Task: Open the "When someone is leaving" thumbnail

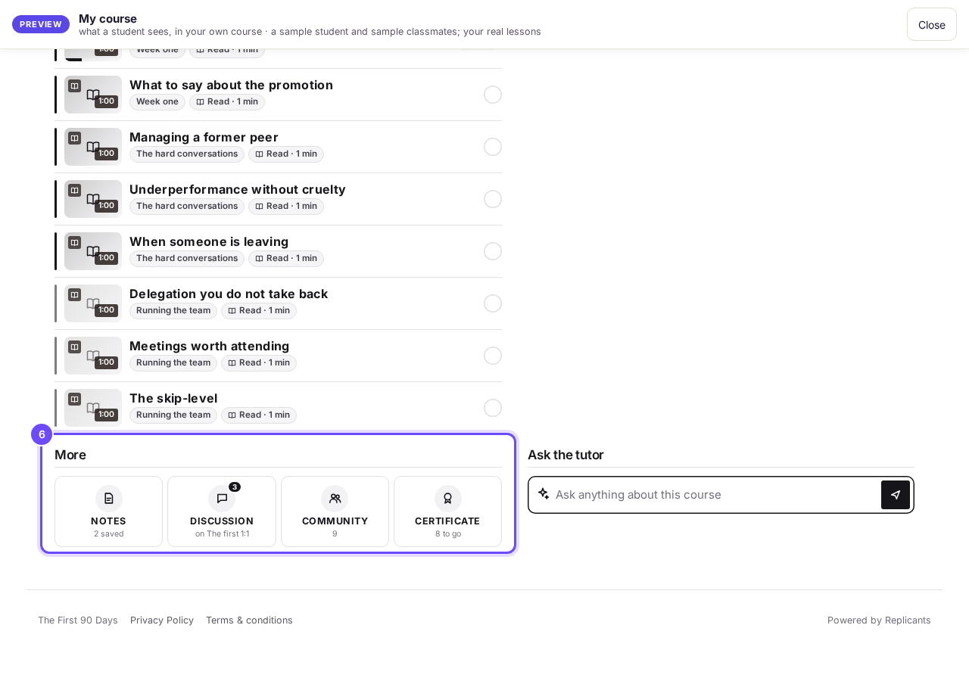Action: point(93,251)
